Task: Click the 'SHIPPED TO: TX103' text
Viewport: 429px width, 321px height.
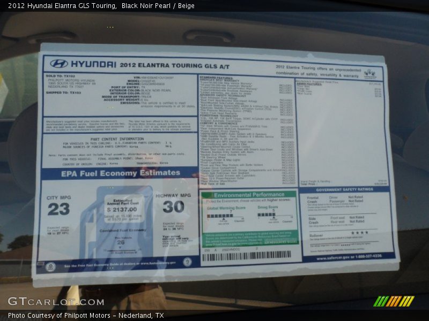Action: click(x=63, y=93)
